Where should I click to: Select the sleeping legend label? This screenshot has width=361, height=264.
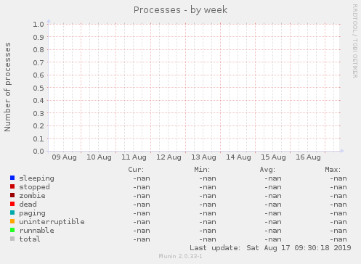pos(36,178)
